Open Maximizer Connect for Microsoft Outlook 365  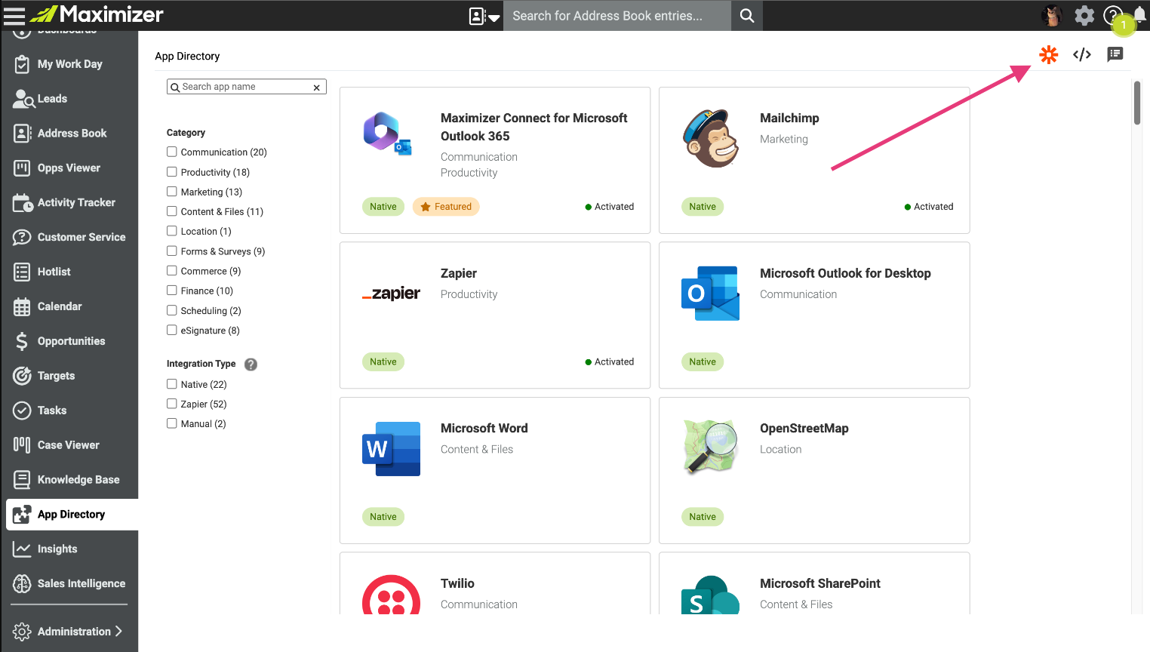pos(533,127)
